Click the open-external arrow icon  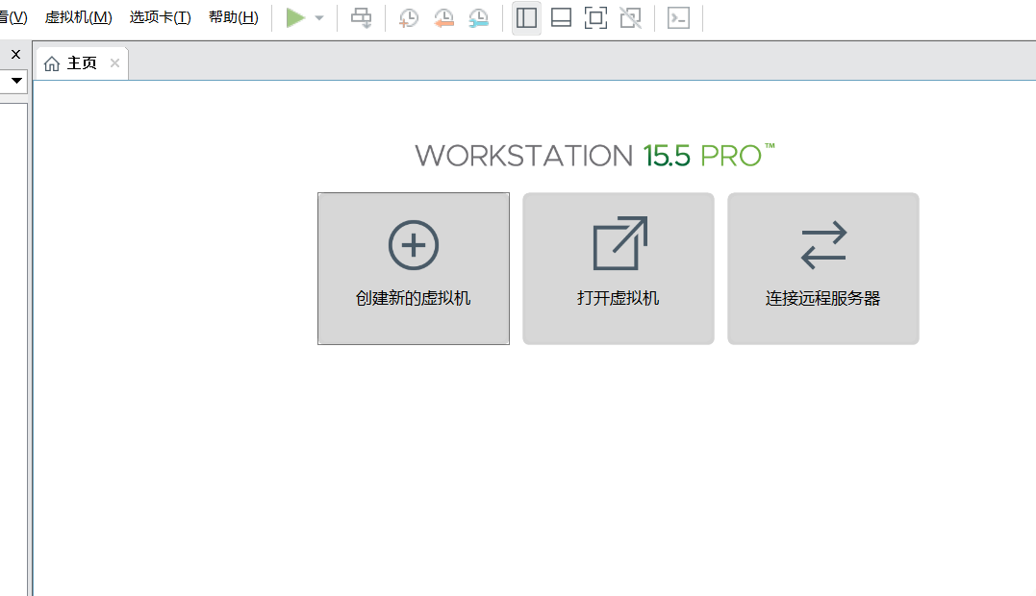[x=619, y=243]
